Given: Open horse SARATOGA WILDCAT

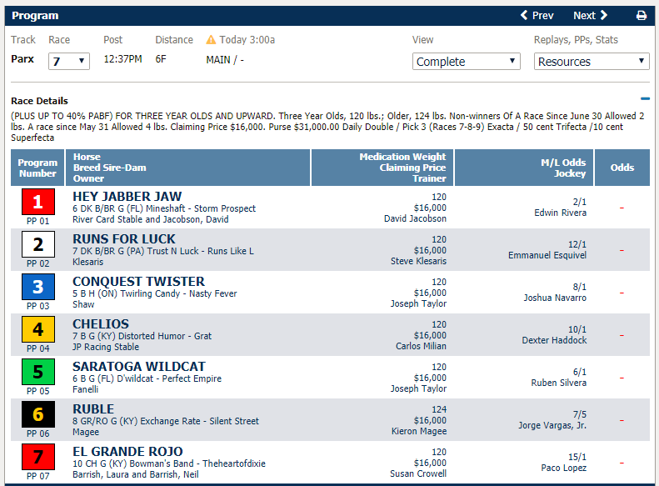Looking at the screenshot, I should pos(139,366).
